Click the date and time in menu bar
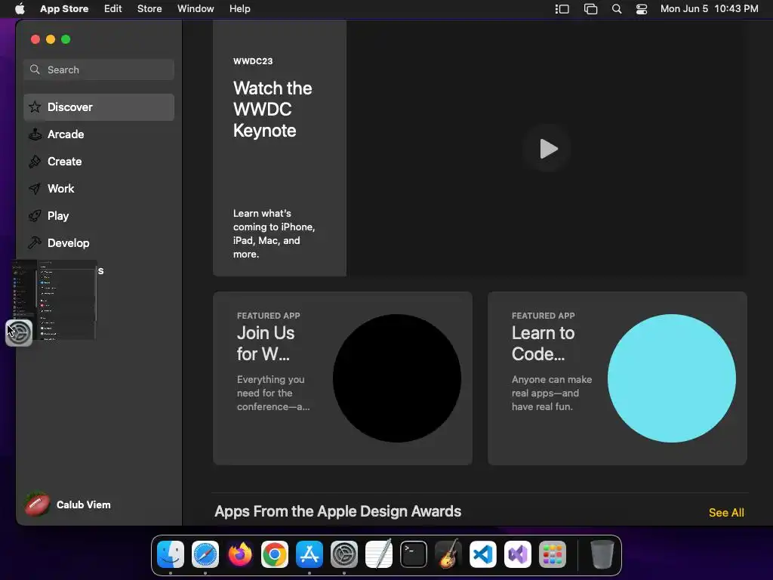Screen dimensions: 773x580 [709, 8]
